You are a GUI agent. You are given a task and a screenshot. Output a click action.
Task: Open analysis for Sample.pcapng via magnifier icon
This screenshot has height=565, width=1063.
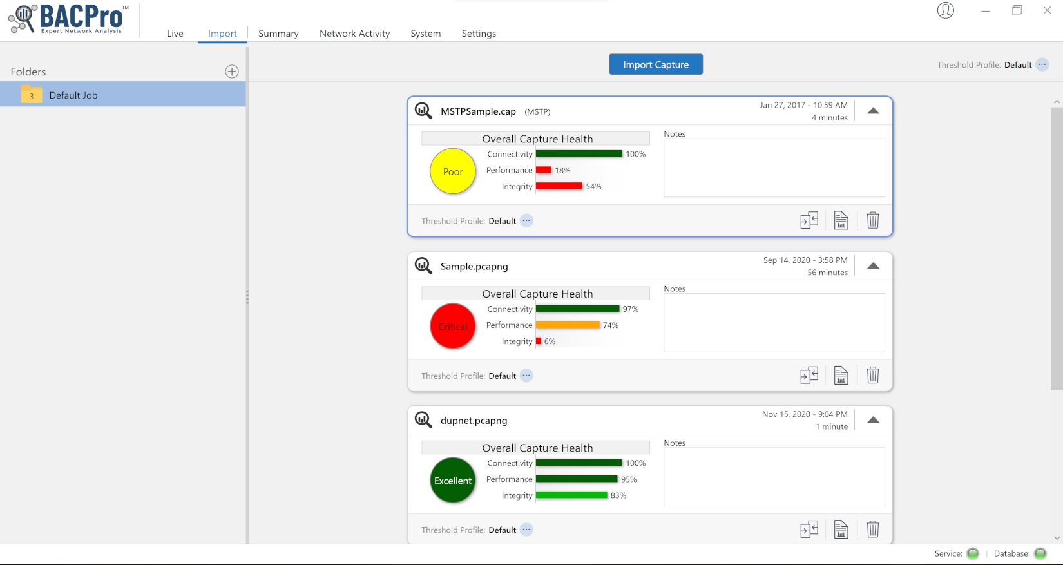423,265
